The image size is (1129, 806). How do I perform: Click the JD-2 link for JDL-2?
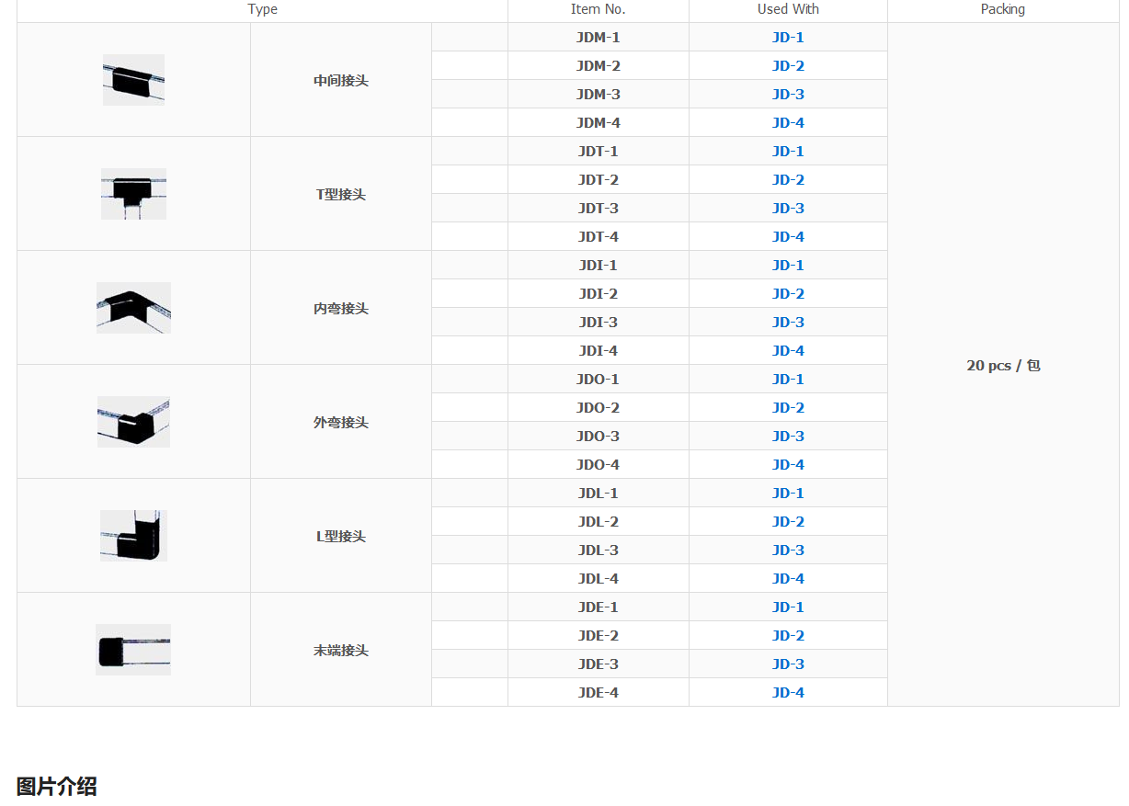click(788, 522)
